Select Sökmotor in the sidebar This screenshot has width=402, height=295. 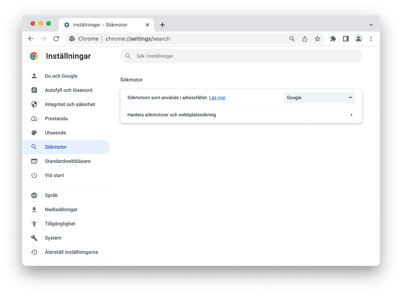[66, 147]
